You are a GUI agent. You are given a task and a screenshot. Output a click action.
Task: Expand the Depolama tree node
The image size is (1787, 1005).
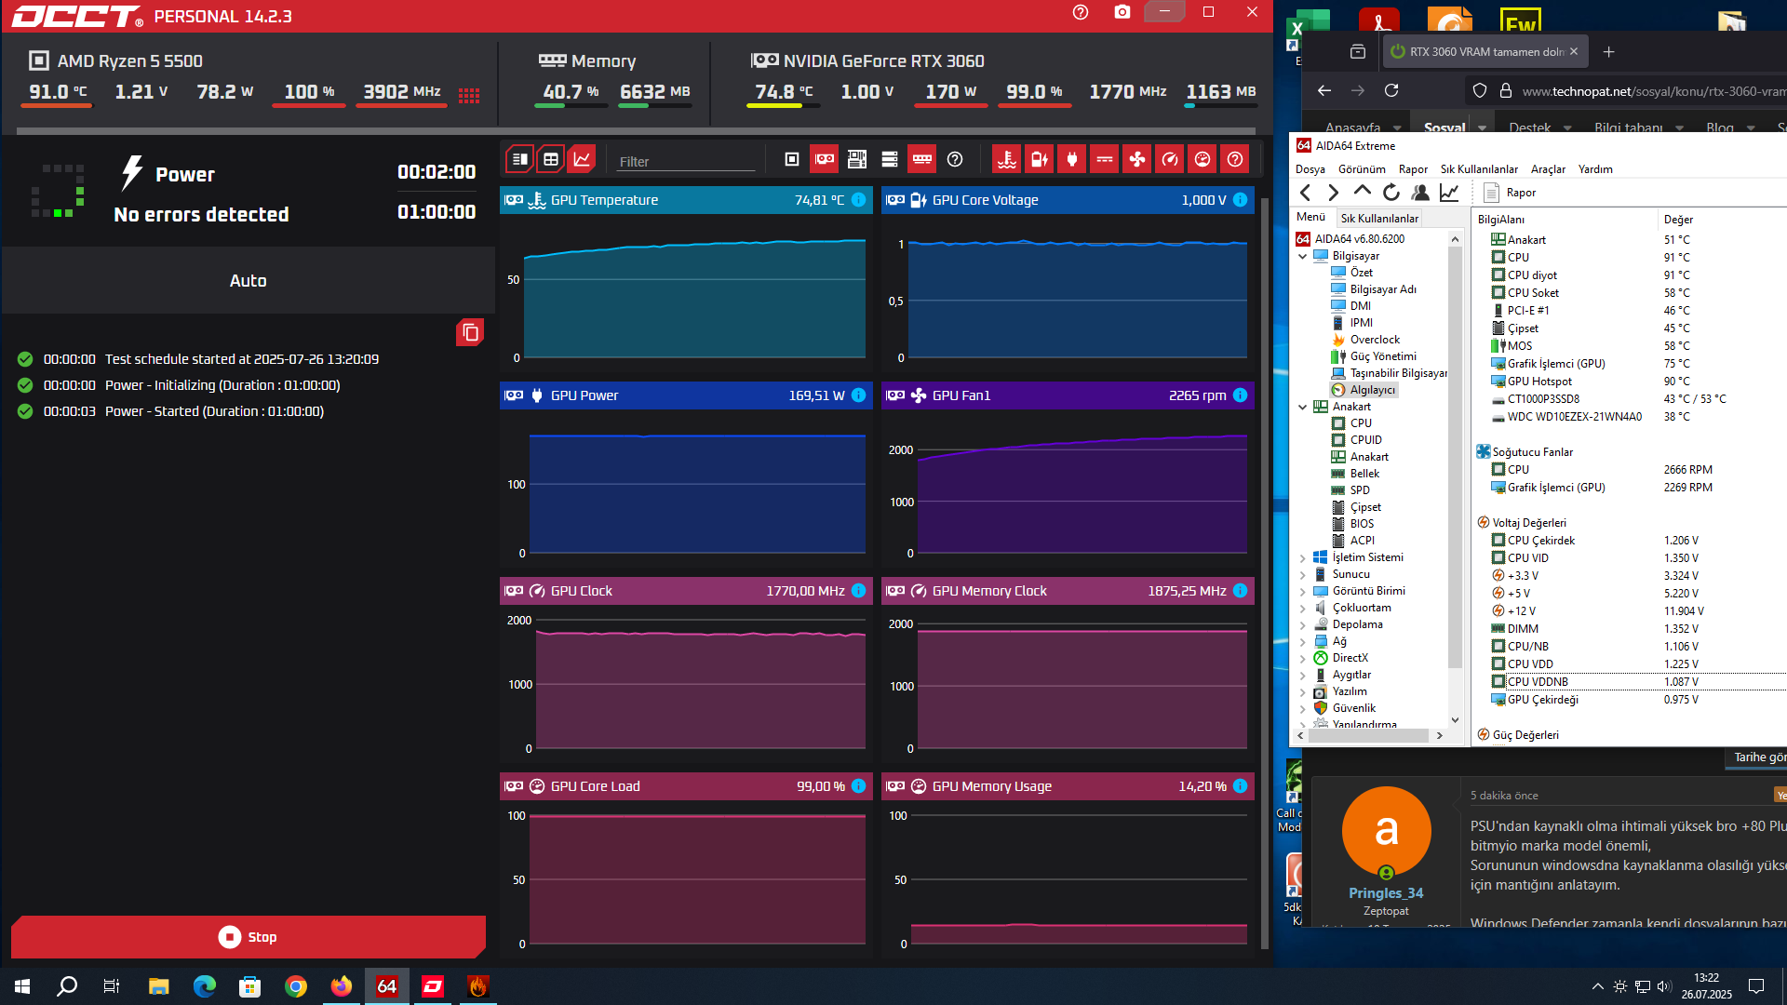(1302, 624)
